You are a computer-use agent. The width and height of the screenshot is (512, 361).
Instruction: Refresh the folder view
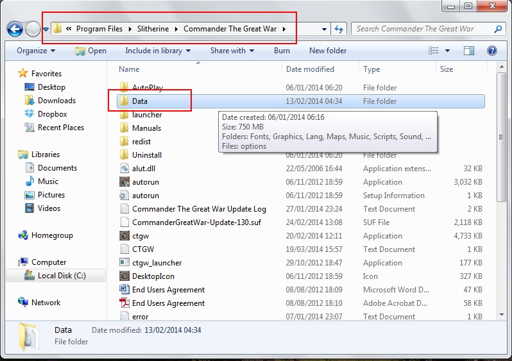339,29
